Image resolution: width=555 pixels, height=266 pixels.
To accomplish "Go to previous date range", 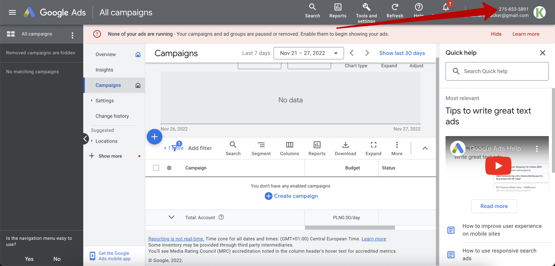I will (x=351, y=53).
